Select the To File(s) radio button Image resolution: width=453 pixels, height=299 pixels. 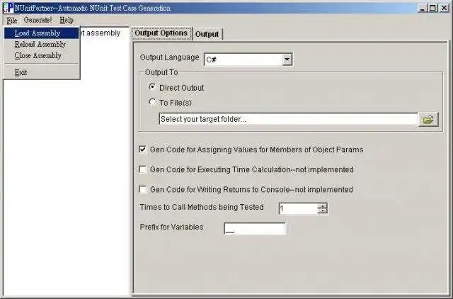point(152,102)
